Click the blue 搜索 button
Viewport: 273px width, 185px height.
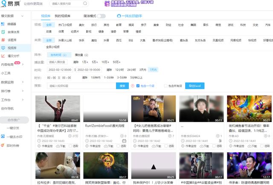(x=123, y=86)
